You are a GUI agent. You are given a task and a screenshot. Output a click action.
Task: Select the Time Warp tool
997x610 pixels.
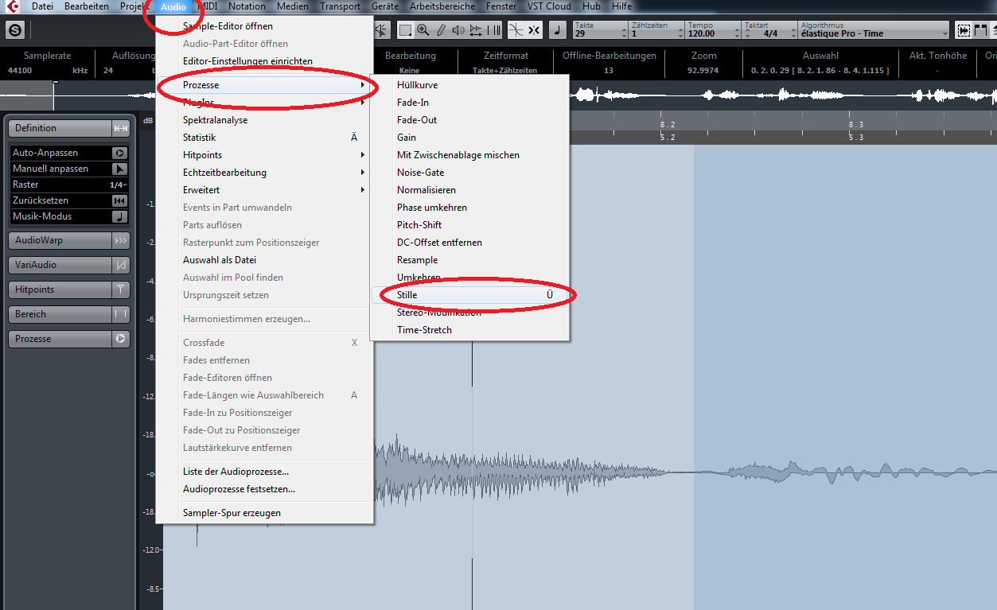coord(493,30)
